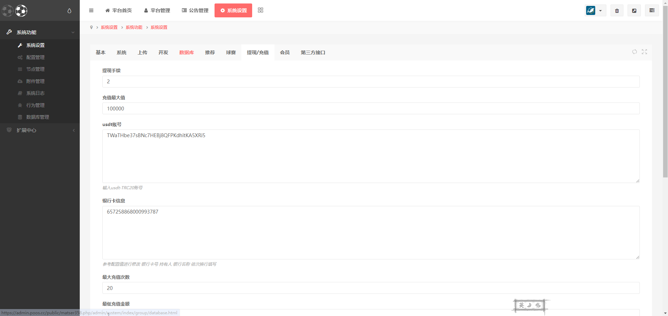Open 系统日志 in the sidebar
Viewport: 668px width, 316px height.
(35, 93)
